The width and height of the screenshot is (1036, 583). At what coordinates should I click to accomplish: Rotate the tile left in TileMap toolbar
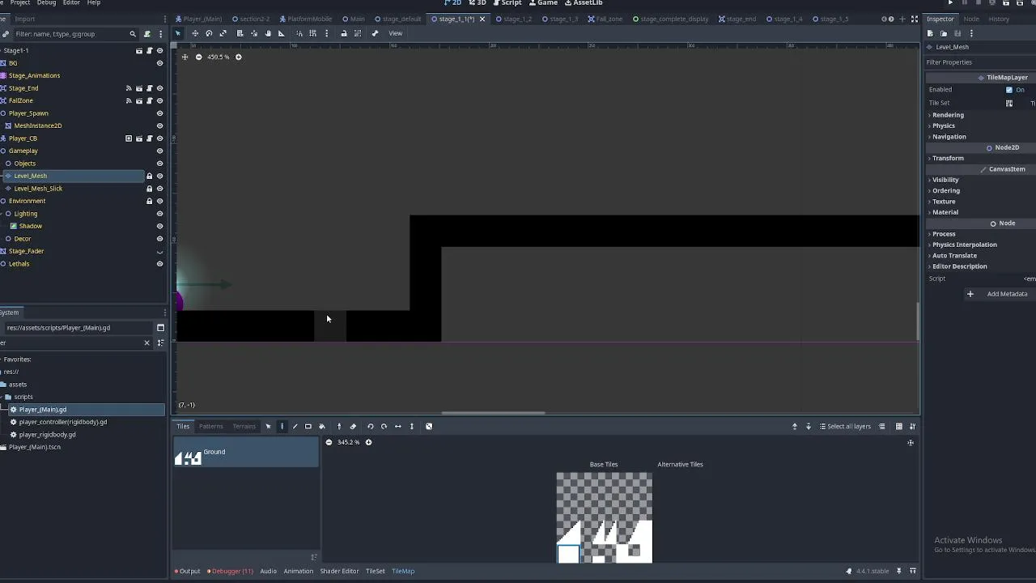[x=371, y=426]
